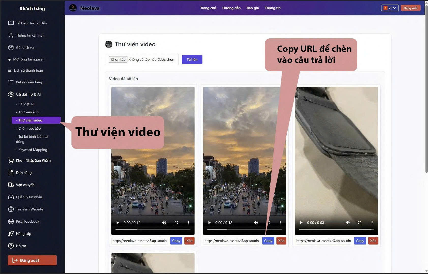Screen dimensions: 428x274
Task: Mute the black strap video
Action: coord(347,222)
